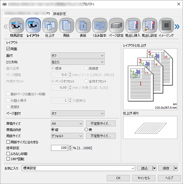Click the 倍率設定 percentage input field
Image resolution: width=183 pixels, height=184 pixels.
(x=59, y=148)
